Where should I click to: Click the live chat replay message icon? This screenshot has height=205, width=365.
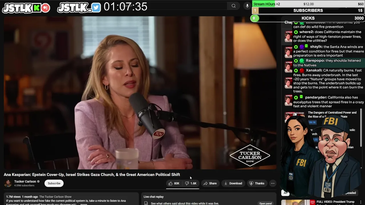tap(146, 203)
